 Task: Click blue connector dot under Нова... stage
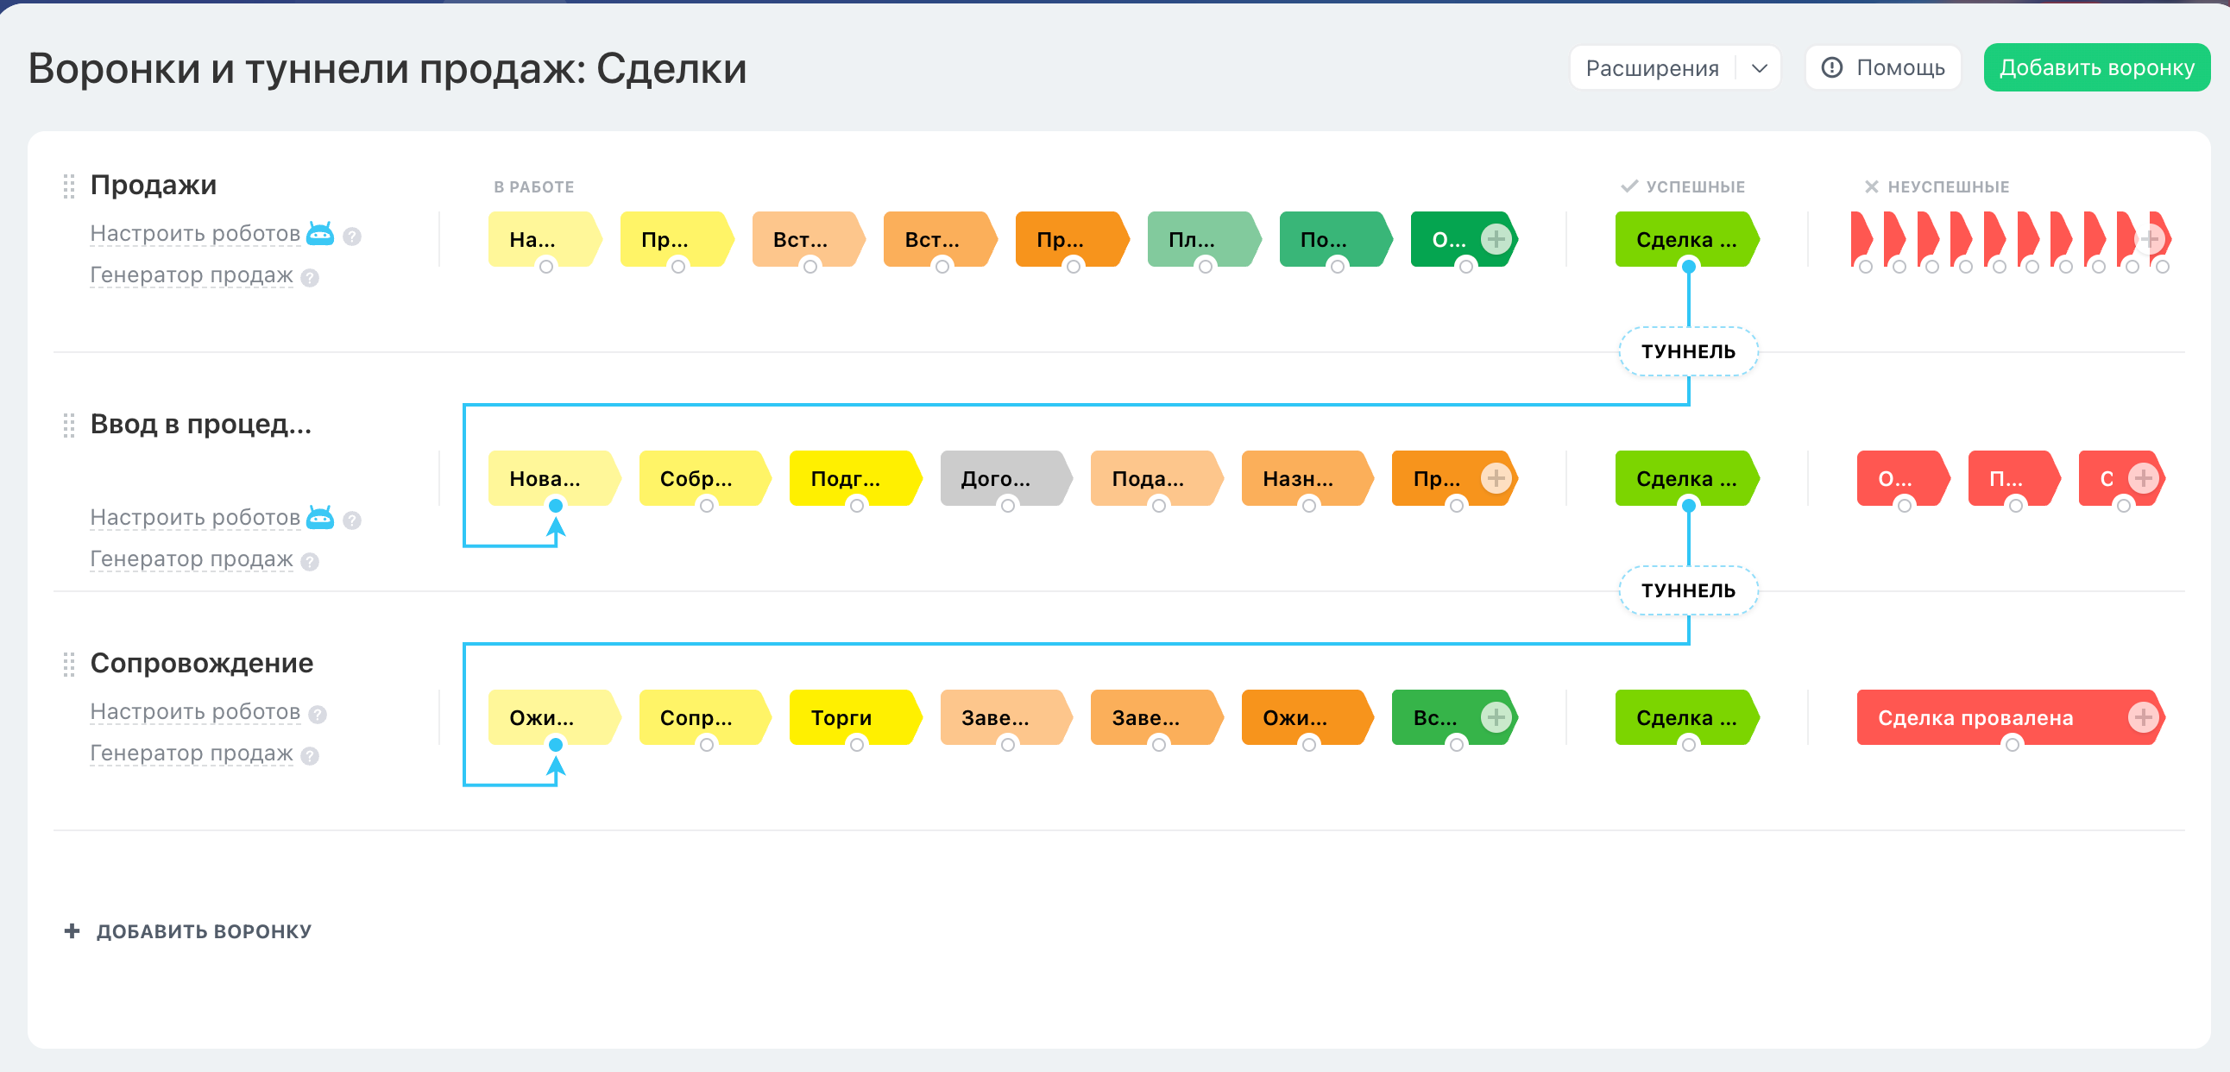(556, 506)
